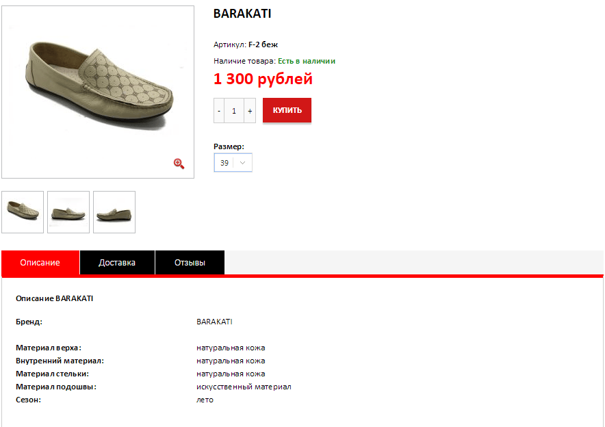Image resolution: width=605 pixels, height=427 pixels.
Task: Decrease quantity with the minus button
Action: 219,111
